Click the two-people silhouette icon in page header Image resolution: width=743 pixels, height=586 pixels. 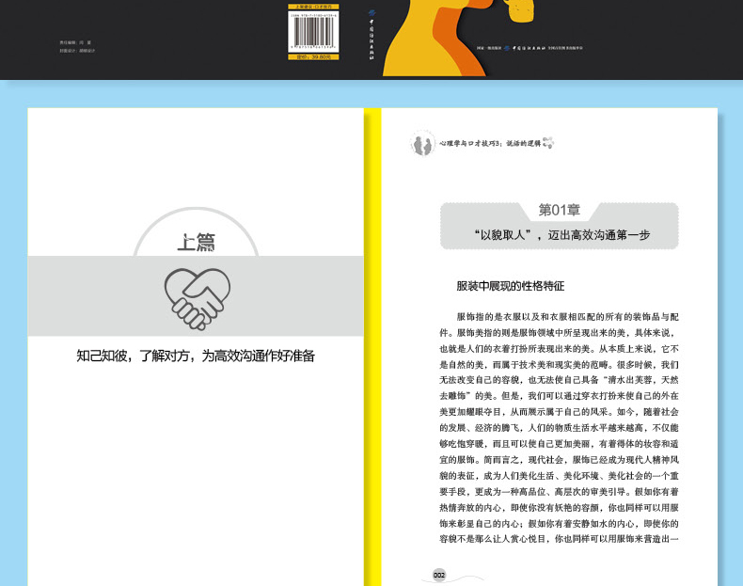coord(422,145)
